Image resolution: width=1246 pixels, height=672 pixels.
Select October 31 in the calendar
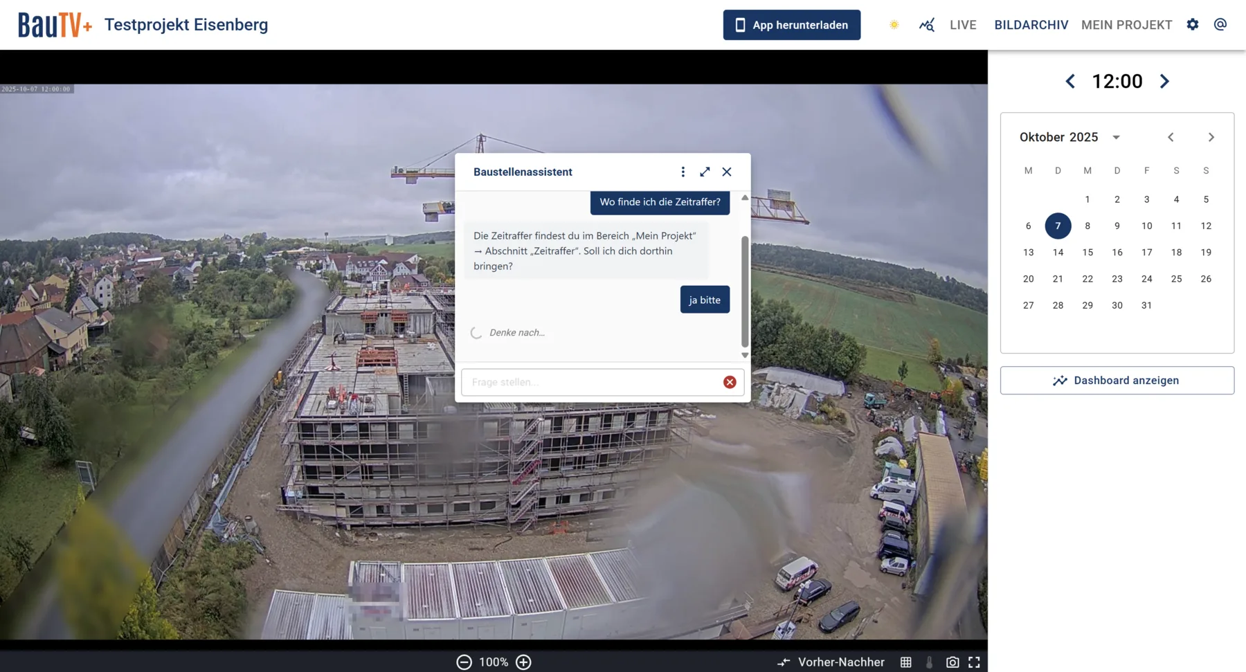[1146, 305]
